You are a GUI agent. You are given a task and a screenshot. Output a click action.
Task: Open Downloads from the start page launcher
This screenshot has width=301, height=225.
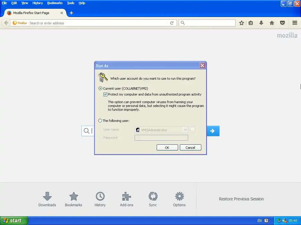pyautogui.click(x=47, y=199)
